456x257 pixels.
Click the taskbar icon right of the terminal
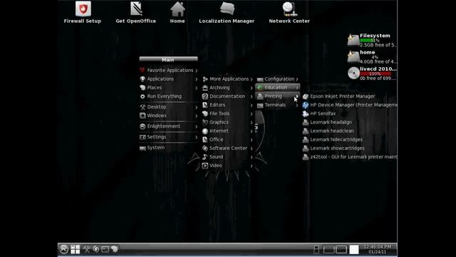click(115, 249)
